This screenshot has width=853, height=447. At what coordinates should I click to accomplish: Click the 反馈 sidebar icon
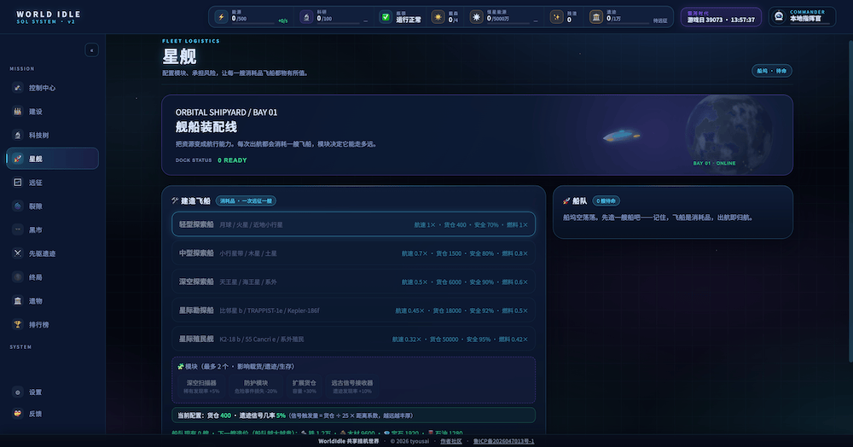point(17,413)
